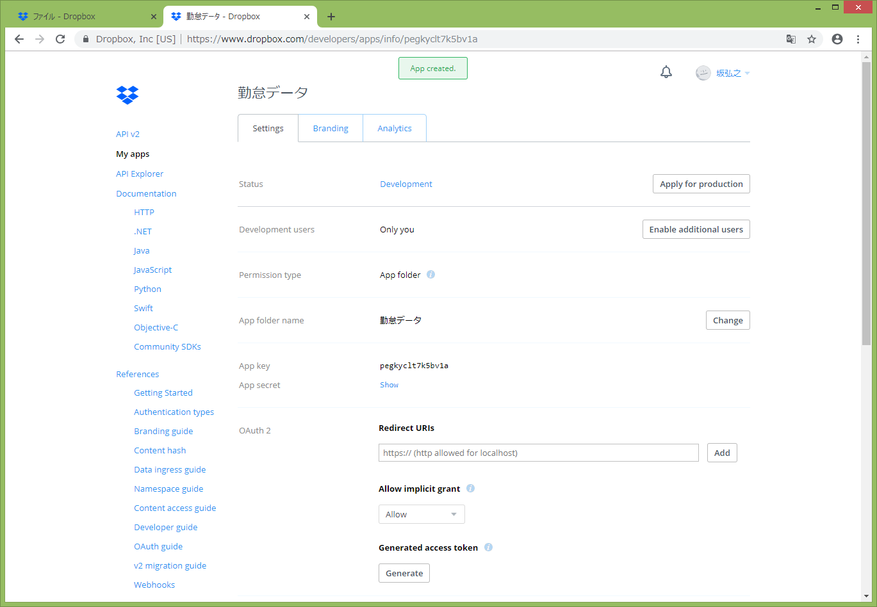
Task: Open HTTP documentation
Action: pos(144,212)
